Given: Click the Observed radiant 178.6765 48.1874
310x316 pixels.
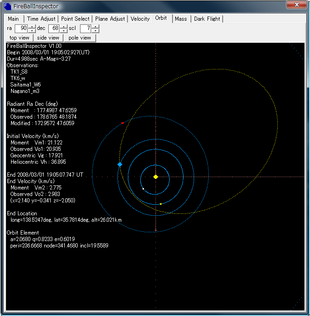Looking at the screenshot, I should click(x=44, y=117).
